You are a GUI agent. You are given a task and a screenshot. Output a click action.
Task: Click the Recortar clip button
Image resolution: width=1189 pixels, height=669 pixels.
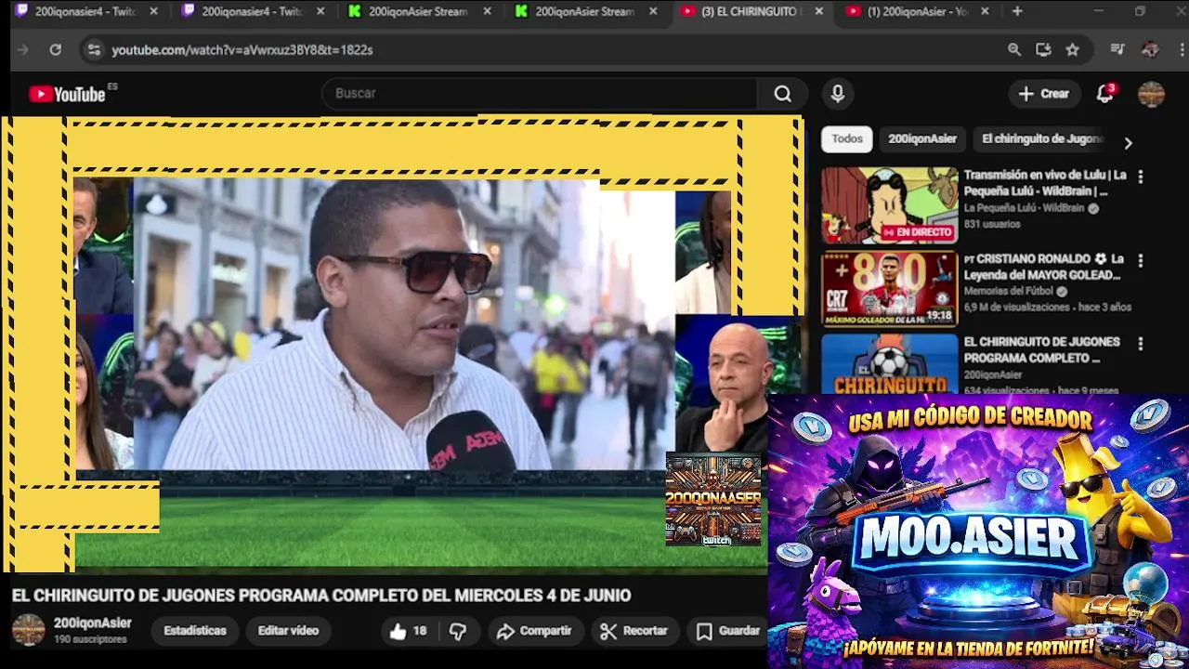(x=634, y=631)
